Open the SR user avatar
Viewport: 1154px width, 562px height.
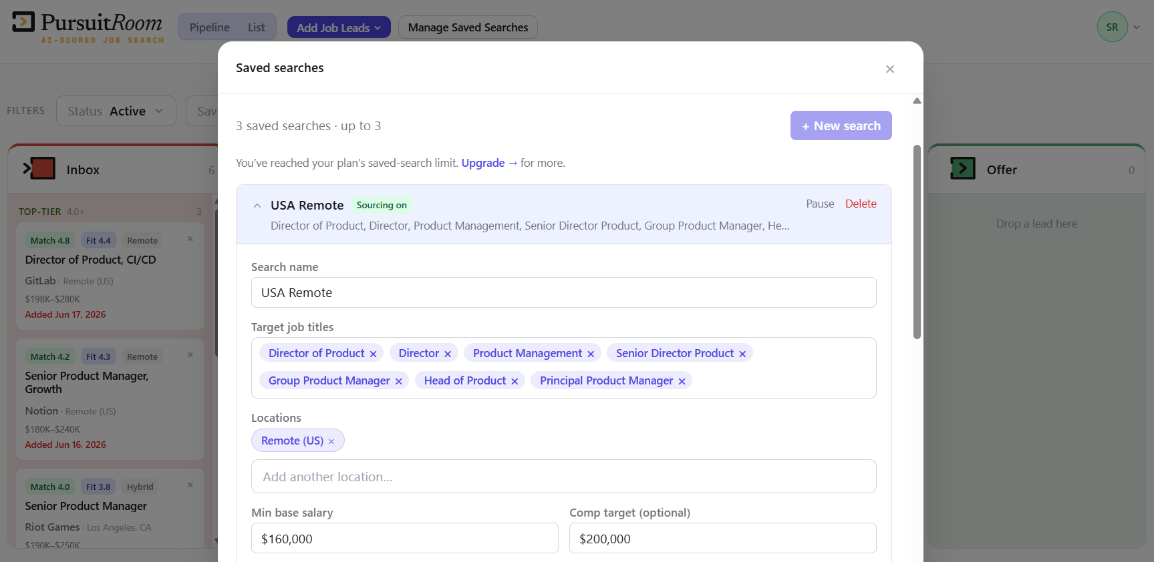pyautogui.click(x=1112, y=27)
